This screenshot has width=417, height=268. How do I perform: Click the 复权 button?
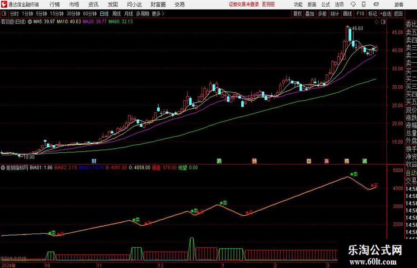click(x=297, y=14)
